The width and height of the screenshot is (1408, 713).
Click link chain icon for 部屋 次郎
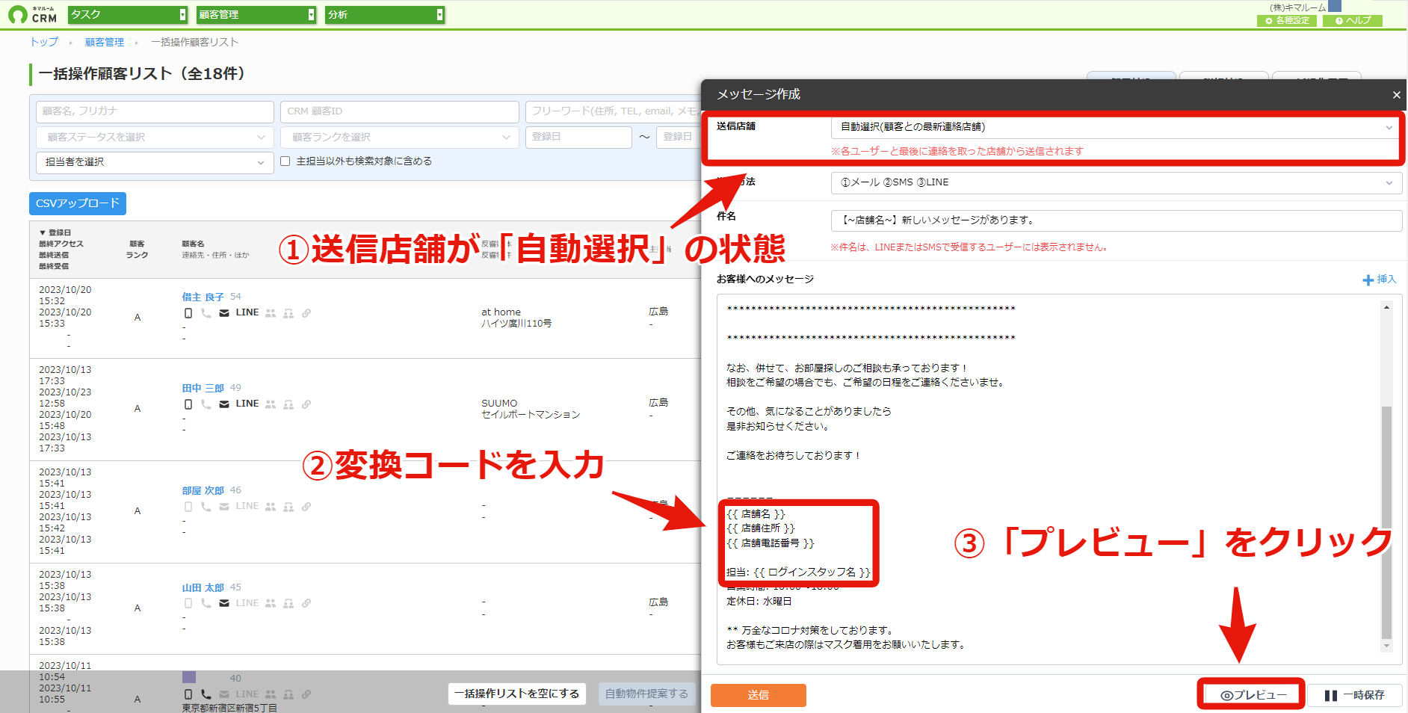pos(306,507)
